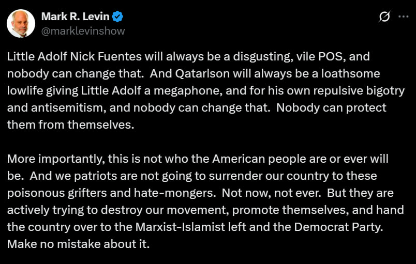Open the Mark R. Levin display name
The width and height of the screenshot is (416, 264).
[x=76, y=17]
